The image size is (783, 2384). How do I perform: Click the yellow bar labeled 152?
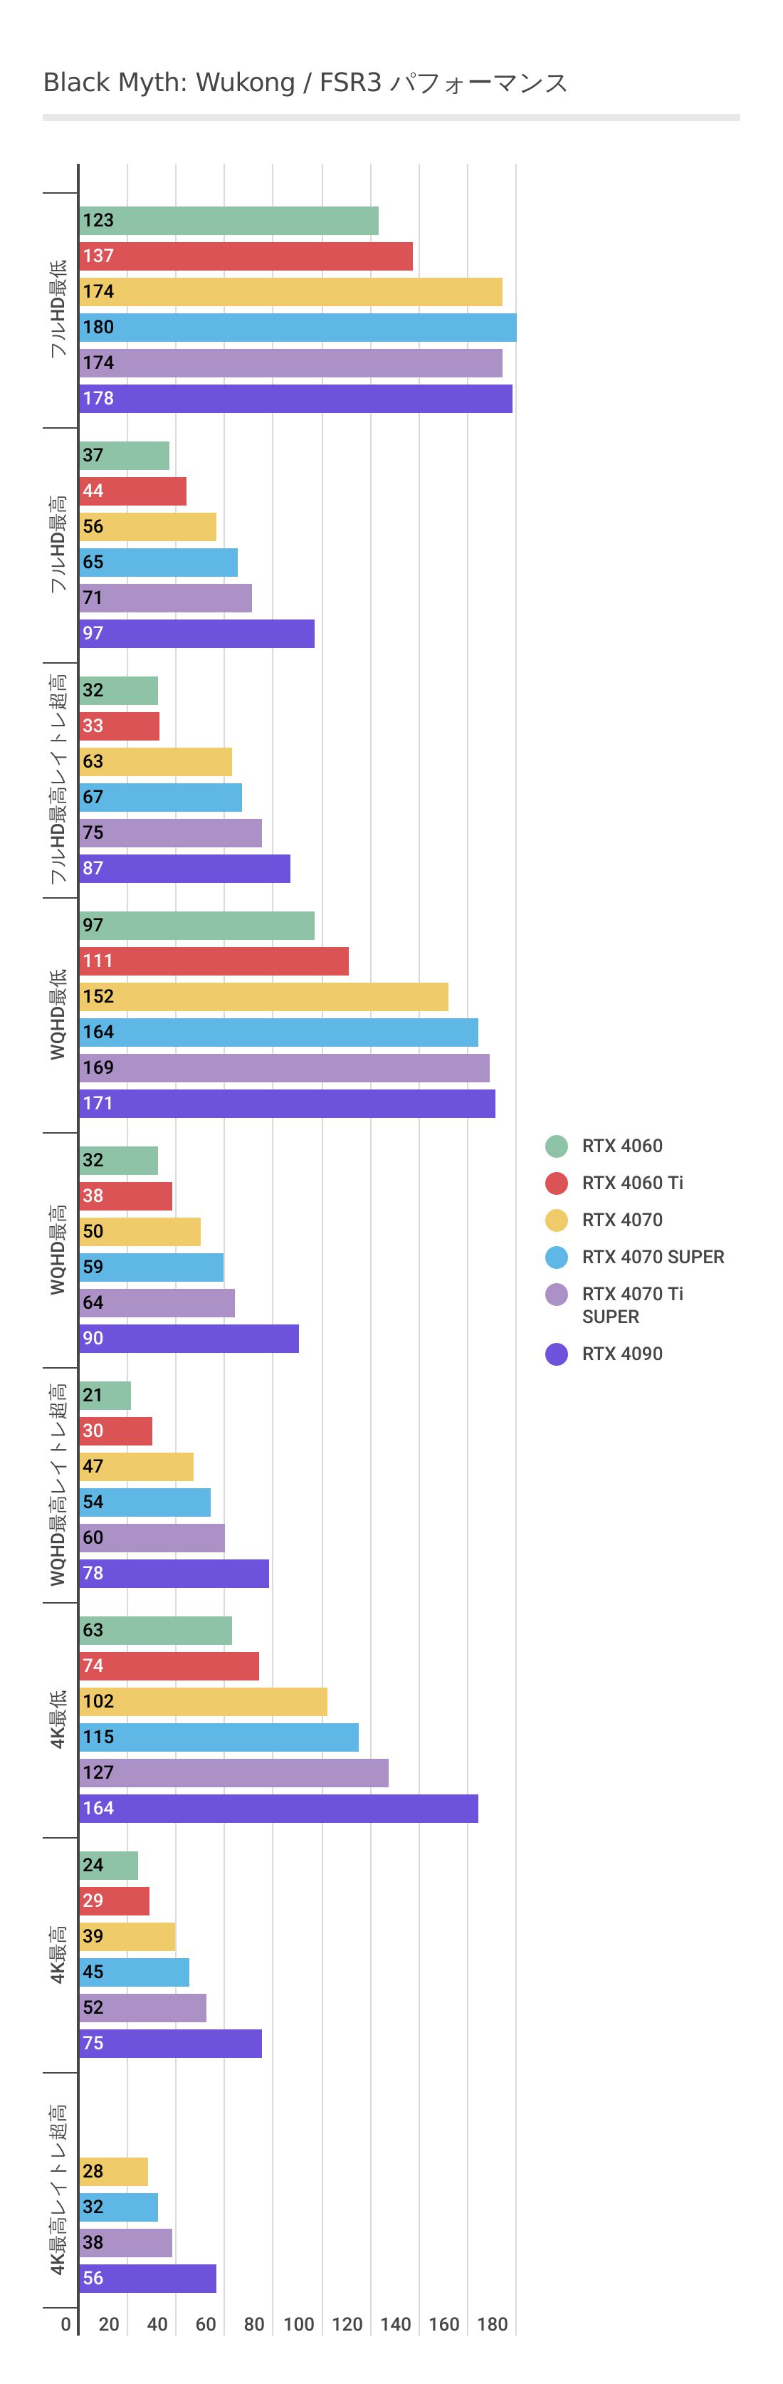click(264, 997)
